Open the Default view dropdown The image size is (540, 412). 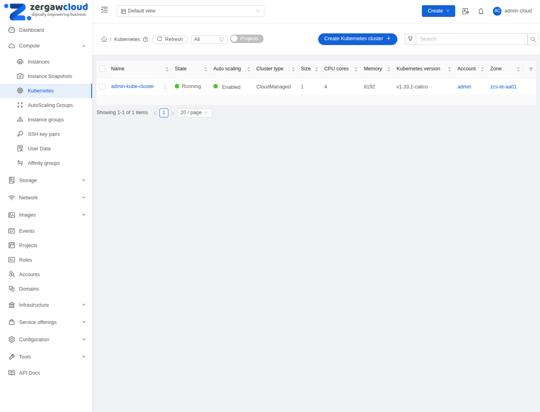click(190, 11)
